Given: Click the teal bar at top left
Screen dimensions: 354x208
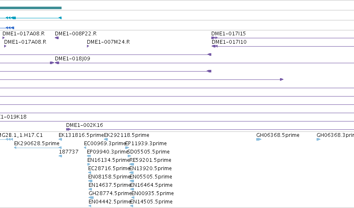Looking at the screenshot, I should [x=31, y=8].
